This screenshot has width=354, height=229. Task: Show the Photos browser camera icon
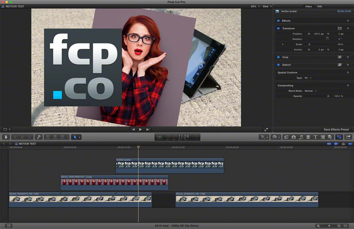coord(294,137)
